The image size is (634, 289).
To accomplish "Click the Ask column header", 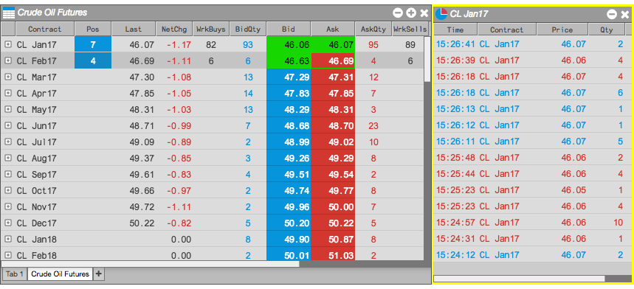I will [x=333, y=29].
